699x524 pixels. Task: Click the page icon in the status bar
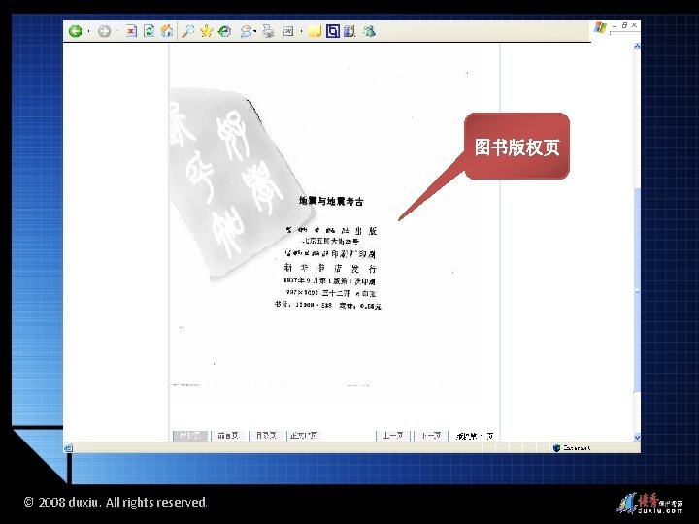click(x=68, y=447)
